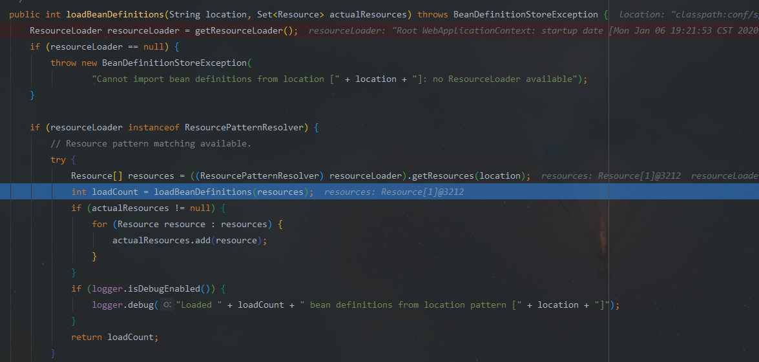Click the 'return loadCount' statement

[115, 337]
